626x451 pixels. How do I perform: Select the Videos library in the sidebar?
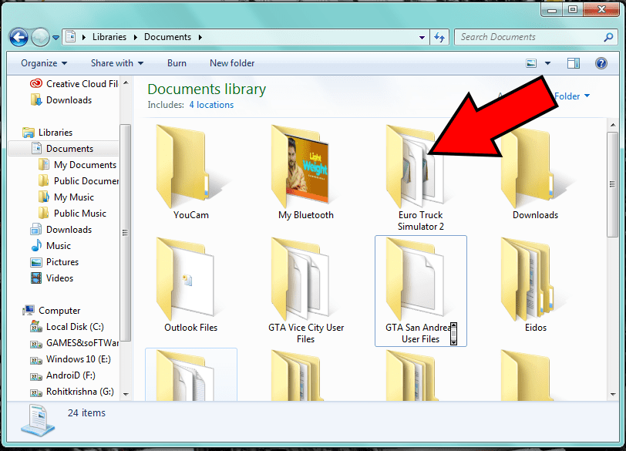click(x=52, y=278)
